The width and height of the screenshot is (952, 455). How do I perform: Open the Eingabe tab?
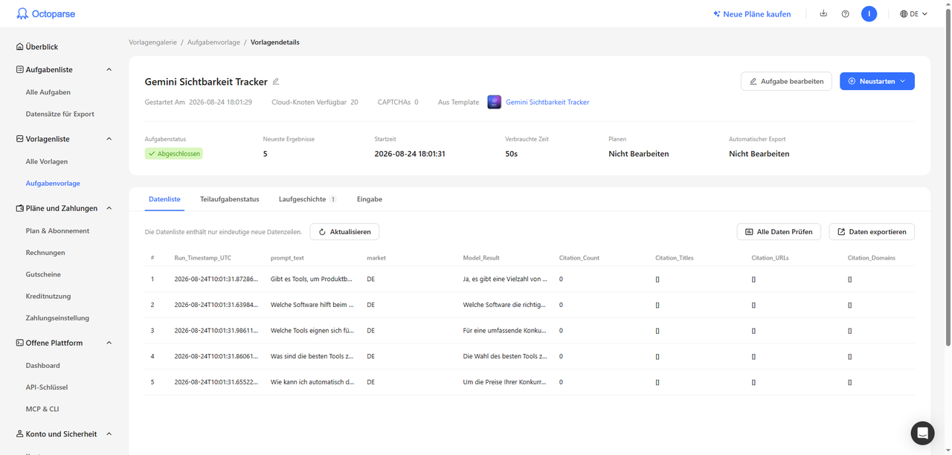[370, 199]
